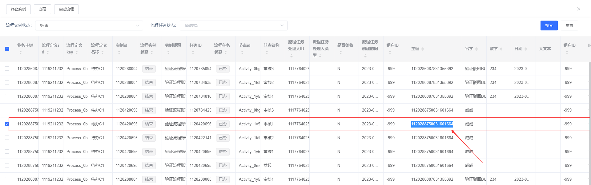Click the 办理 button
Viewport: 591px width, 185px height.
(x=42, y=9)
